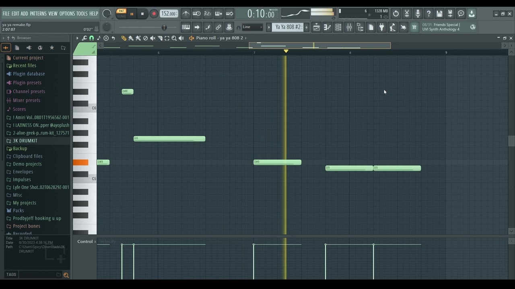515x289 pixels.
Task: Toggle the metronome button
Action: 186,14
